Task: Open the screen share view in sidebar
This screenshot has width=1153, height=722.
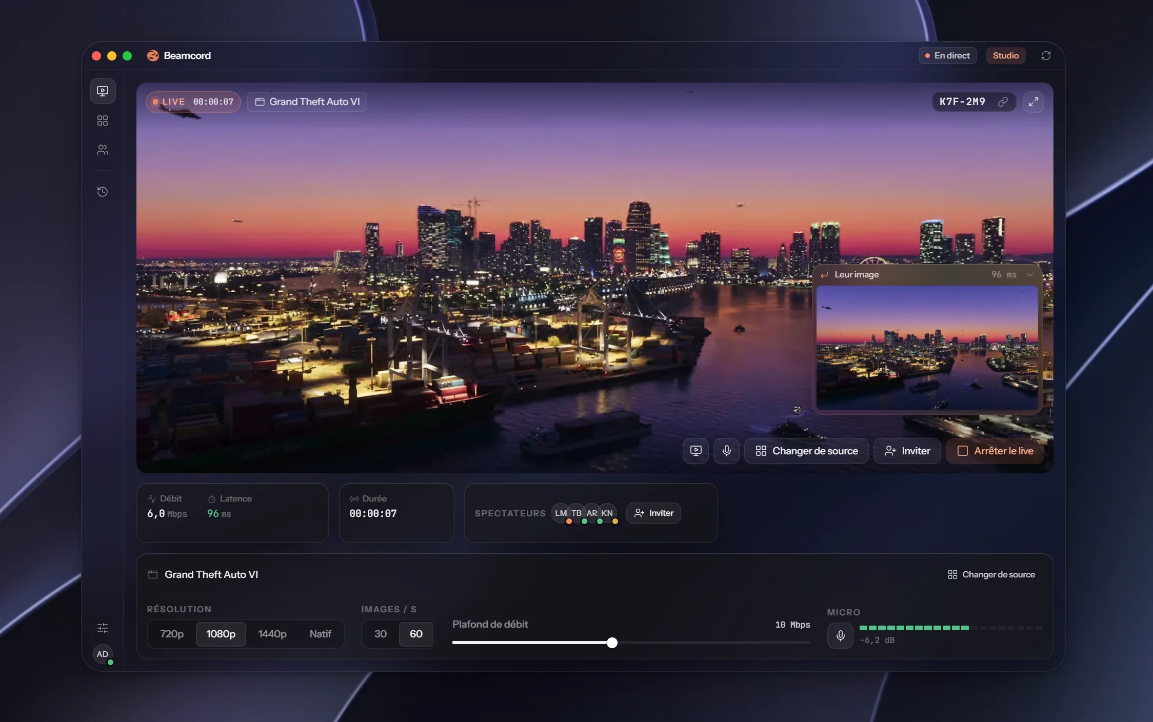Action: (x=103, y=91)
